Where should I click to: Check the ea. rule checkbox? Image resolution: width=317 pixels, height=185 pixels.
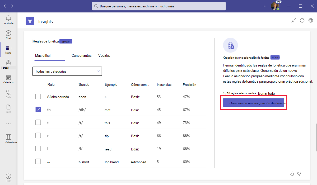38,162
